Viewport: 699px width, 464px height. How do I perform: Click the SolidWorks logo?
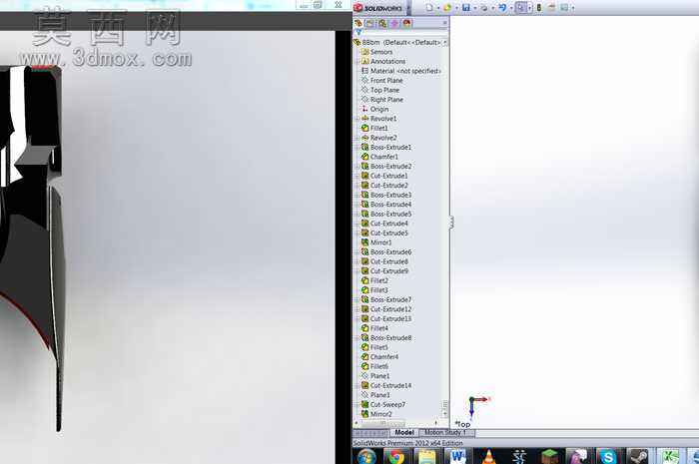378,8
